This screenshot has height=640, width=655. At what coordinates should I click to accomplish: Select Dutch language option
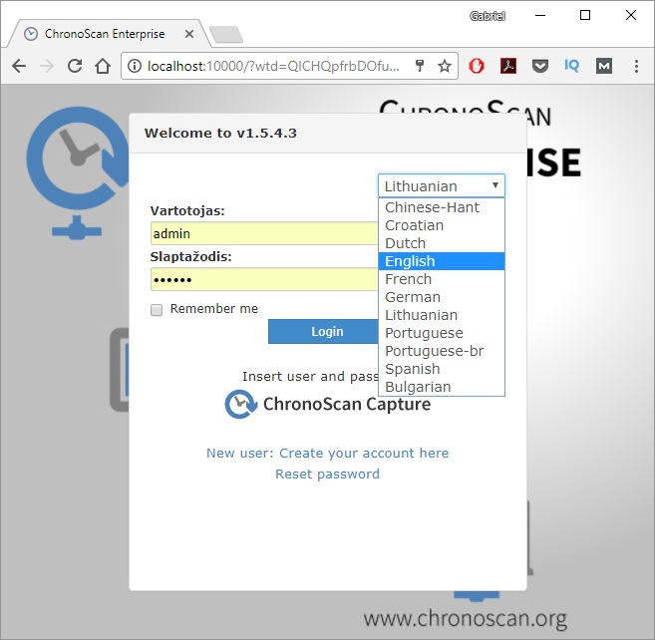(442, 243)
